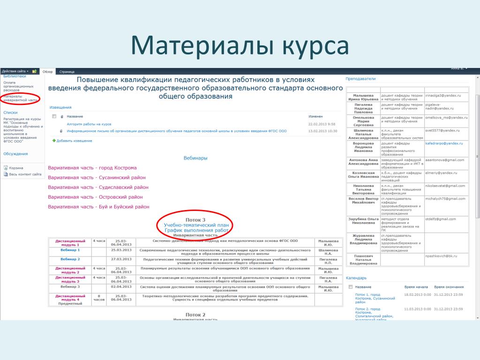The image size is (480, 360).
Task: Open Вариативная часть - Буй и Буйский район
Action: click(98, 207)
